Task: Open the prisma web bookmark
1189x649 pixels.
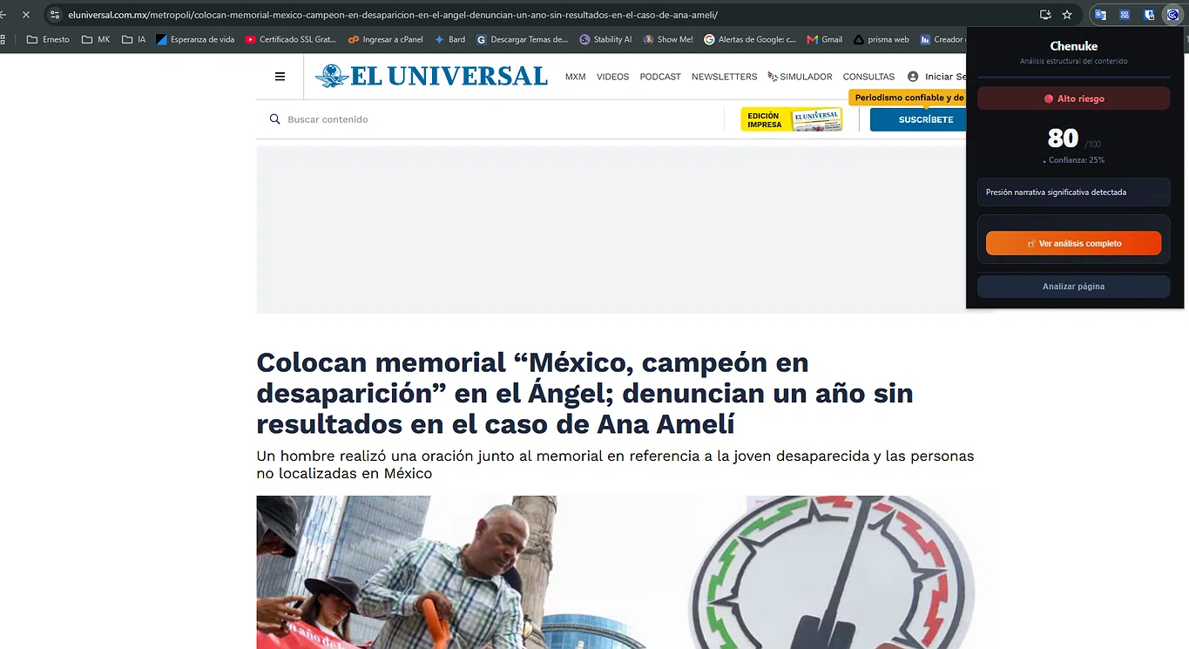Action: tap(881, 39)
